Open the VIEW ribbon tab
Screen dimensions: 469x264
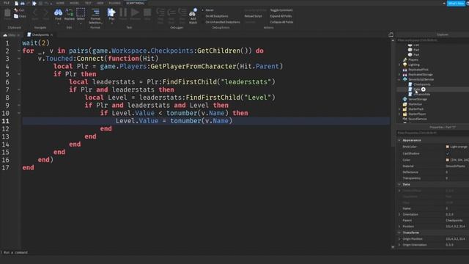(x=100, y=3)
